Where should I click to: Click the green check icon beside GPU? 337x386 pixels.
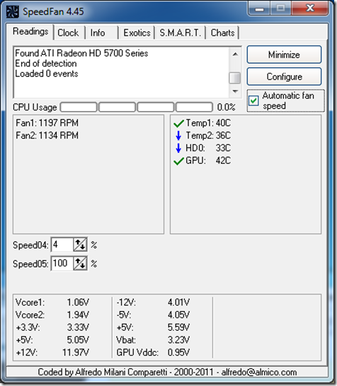point(178,161)
